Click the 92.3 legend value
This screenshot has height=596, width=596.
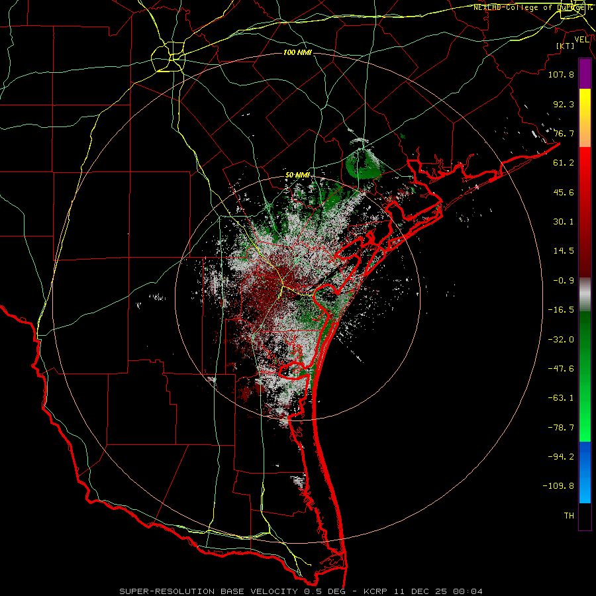pos(564,104)
